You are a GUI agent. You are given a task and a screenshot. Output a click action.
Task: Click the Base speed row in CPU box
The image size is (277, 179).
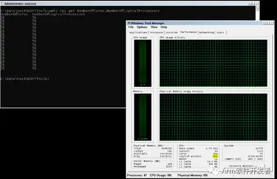click(x=198, y=148)
